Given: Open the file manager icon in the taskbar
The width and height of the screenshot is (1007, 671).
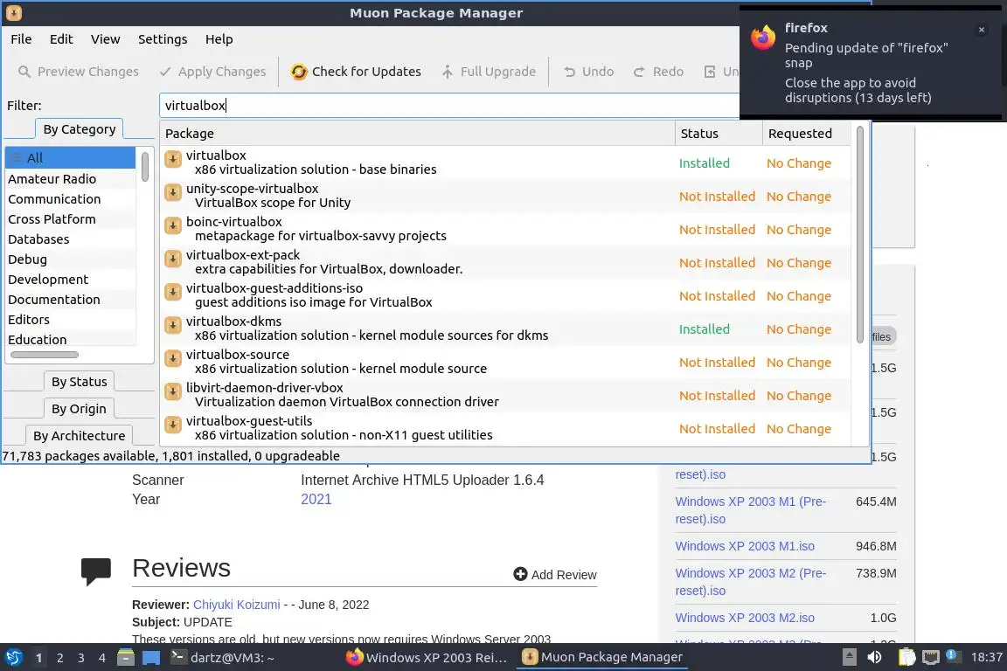Looking at the screenshot, I should click(126, 658).
